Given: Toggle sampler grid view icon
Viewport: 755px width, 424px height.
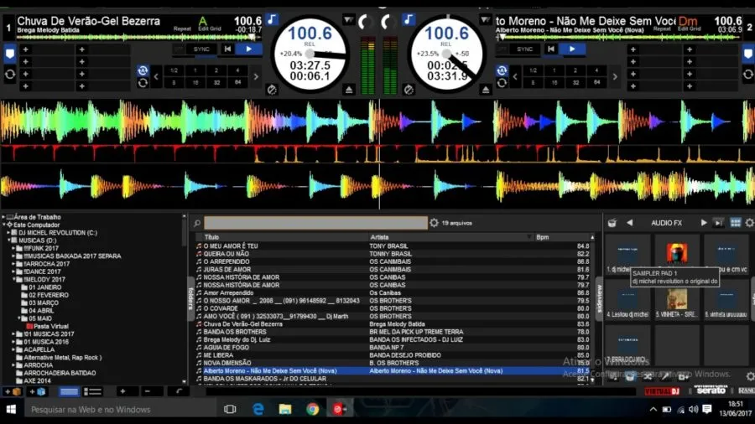Looking at the screenshot, I should point(735,223).
